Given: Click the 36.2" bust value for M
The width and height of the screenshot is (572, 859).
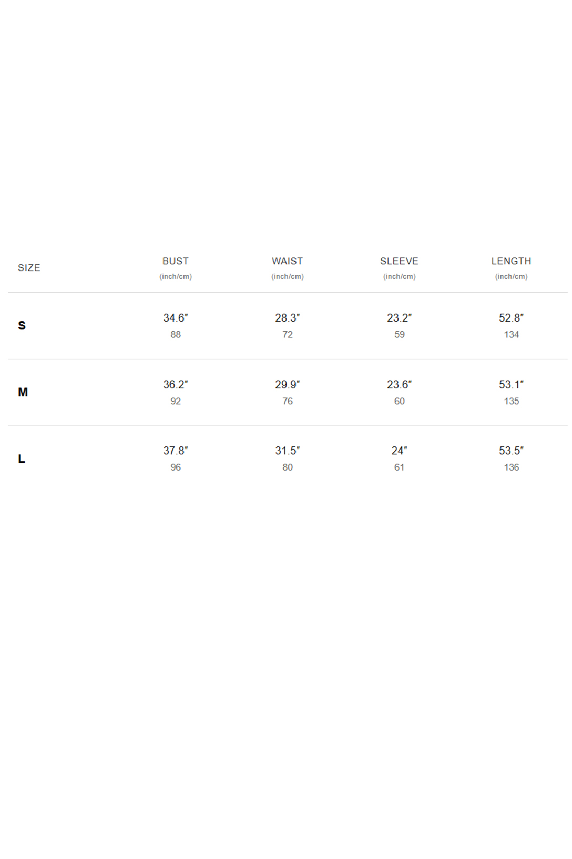Looking at the screenshot, I should (x=176, y=385).
